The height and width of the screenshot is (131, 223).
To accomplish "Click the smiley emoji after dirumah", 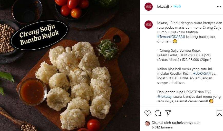I will [x=175, y=41].
